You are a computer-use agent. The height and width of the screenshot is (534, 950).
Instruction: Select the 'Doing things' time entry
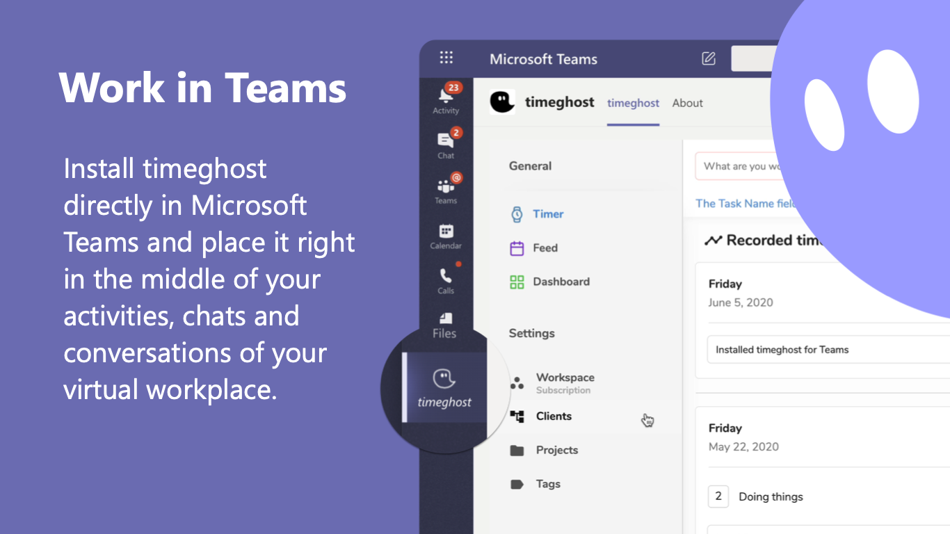(x=771, y=496)
